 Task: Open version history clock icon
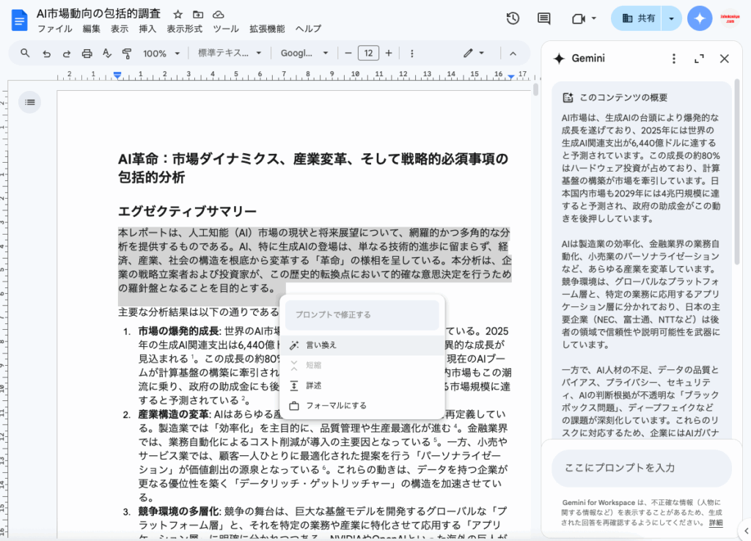point(513,18)
